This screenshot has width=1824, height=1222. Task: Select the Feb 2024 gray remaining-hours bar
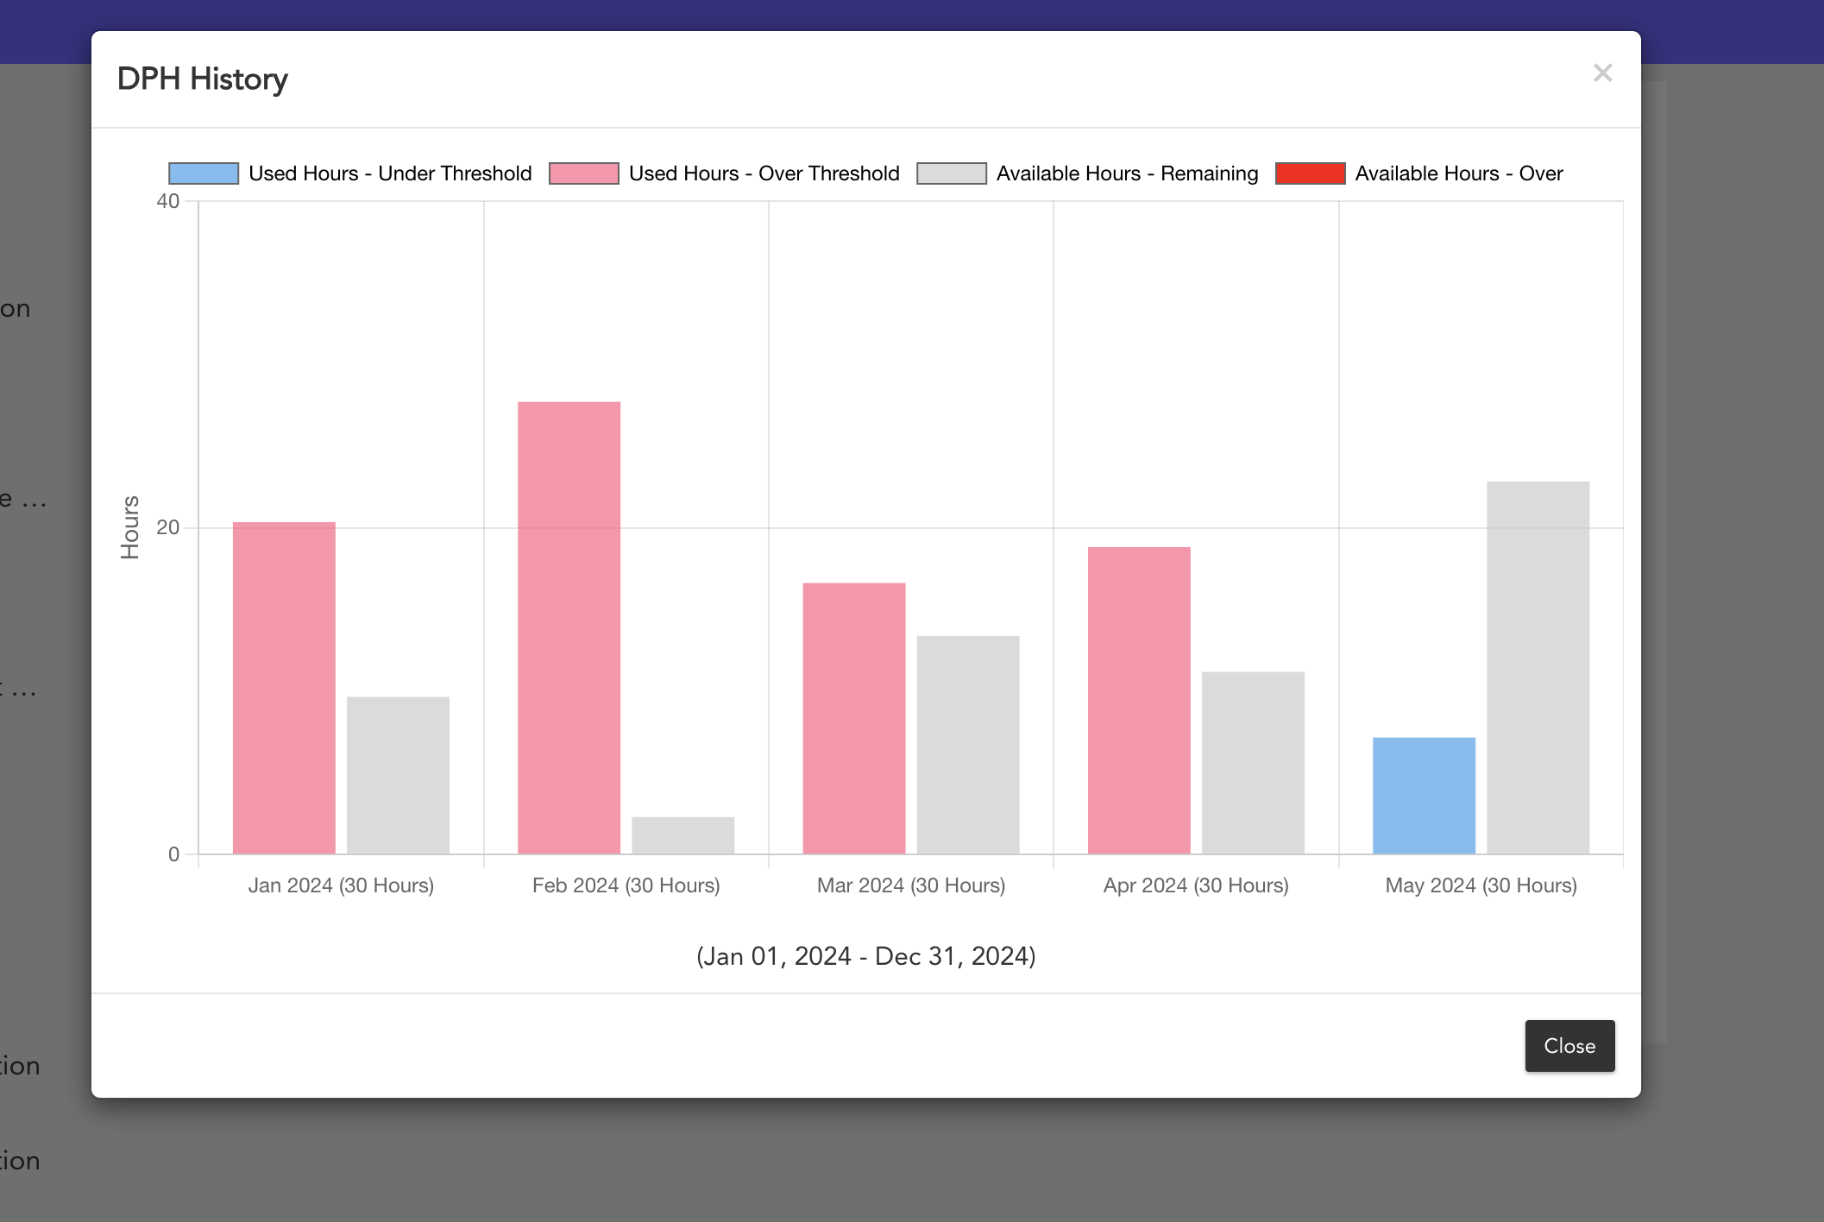click(682, 835)
